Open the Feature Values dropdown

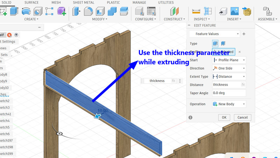pyautogui.click(x=215, y=34)
